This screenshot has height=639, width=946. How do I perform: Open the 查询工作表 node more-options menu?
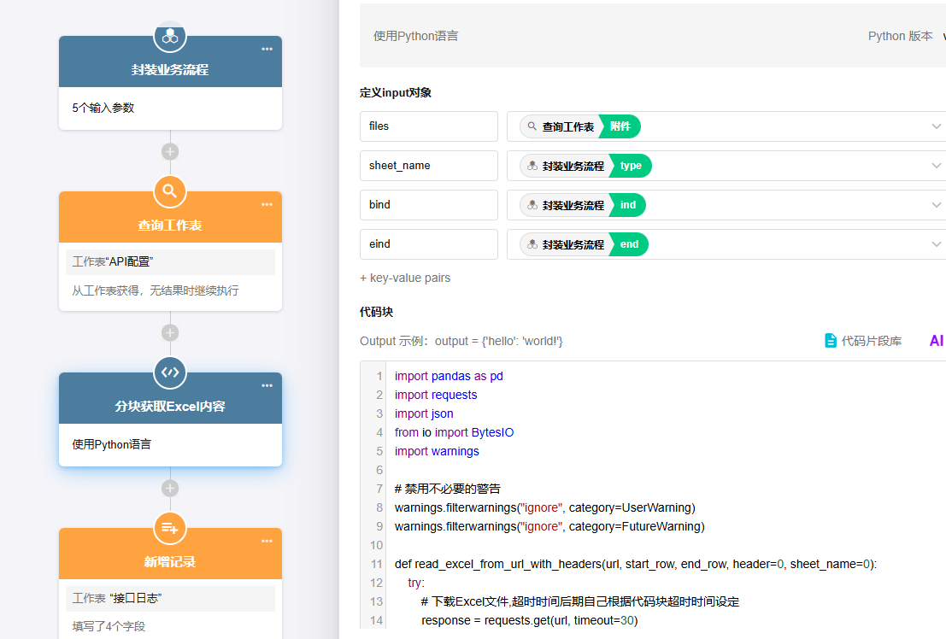click(267, 205)
